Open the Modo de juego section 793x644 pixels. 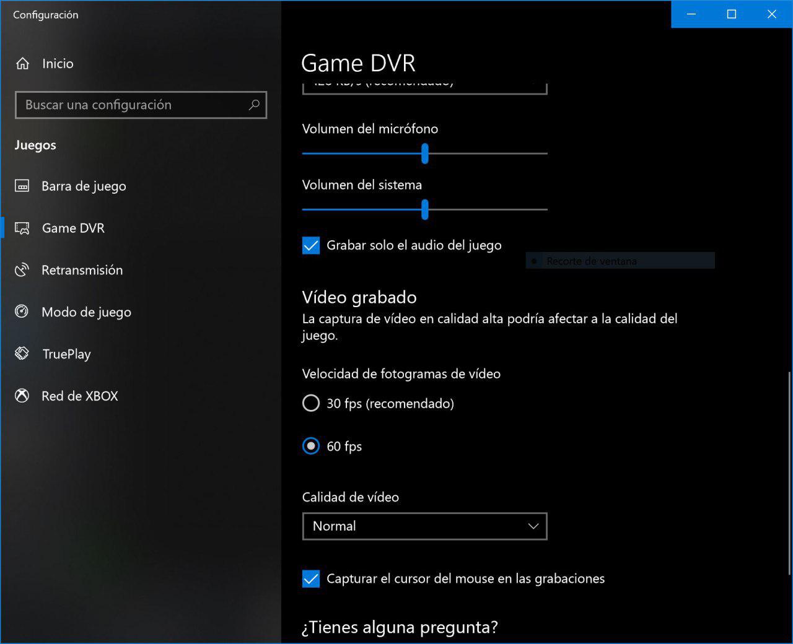tap(86, 312)
